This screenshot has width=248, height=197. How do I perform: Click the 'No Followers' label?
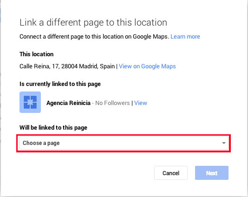click(112, 103)
